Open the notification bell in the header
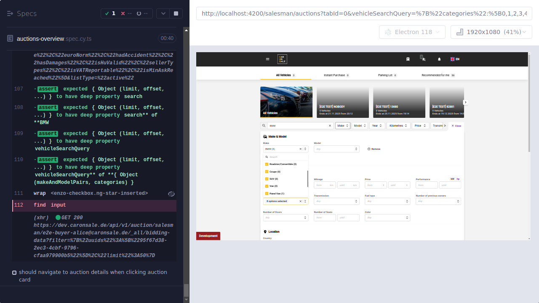This screenshot has height=303, width=539. point(439,59)
